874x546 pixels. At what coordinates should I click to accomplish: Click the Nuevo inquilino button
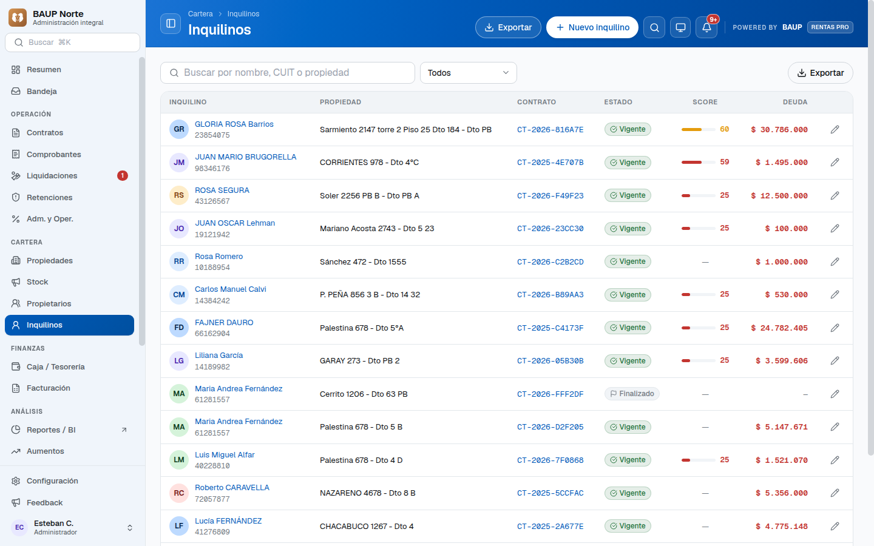592,27
